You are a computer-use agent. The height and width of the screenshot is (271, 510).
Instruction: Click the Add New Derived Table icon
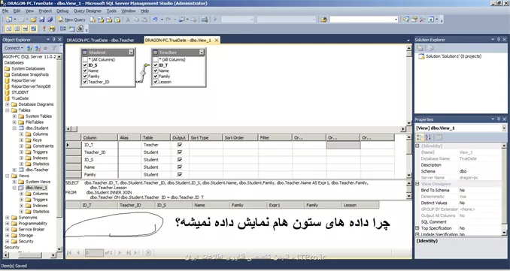tap(80, 29)
